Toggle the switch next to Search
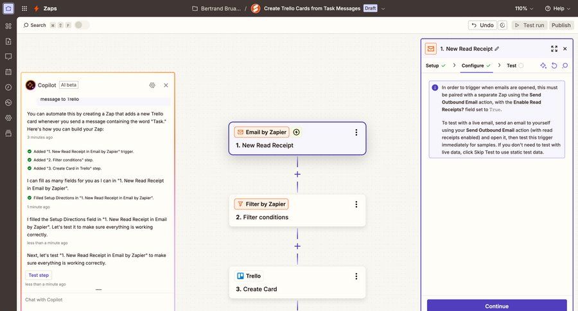The width and height of the screenshot is (578, 311). (82, 25)
